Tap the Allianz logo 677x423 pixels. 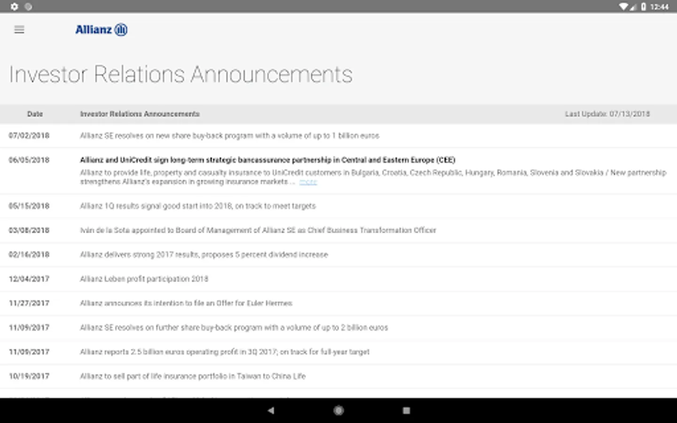click(101, 30)
